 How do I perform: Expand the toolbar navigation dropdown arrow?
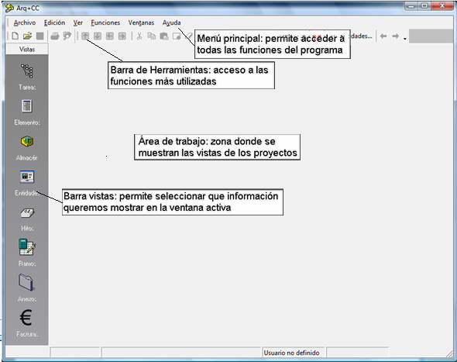coord(405,39)
